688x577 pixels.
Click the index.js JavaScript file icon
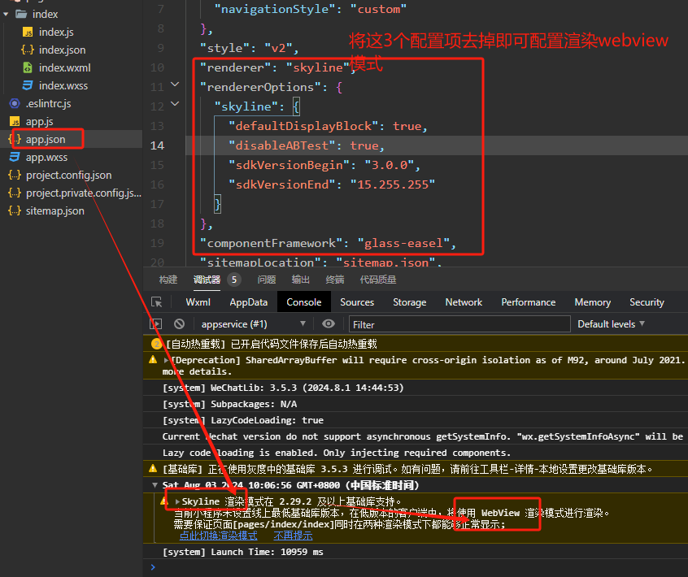28,33
